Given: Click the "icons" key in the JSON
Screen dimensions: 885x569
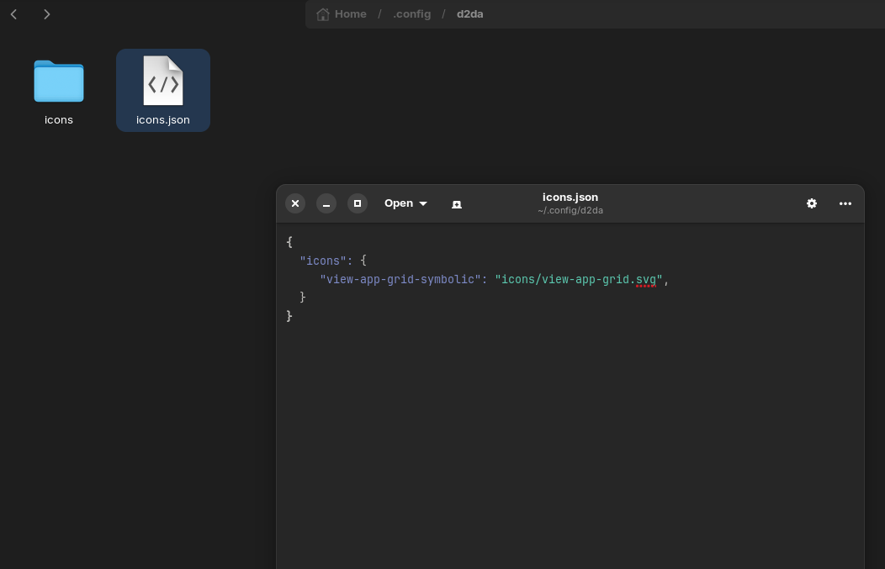Looking at the screenshot, I should click(323, 261).
